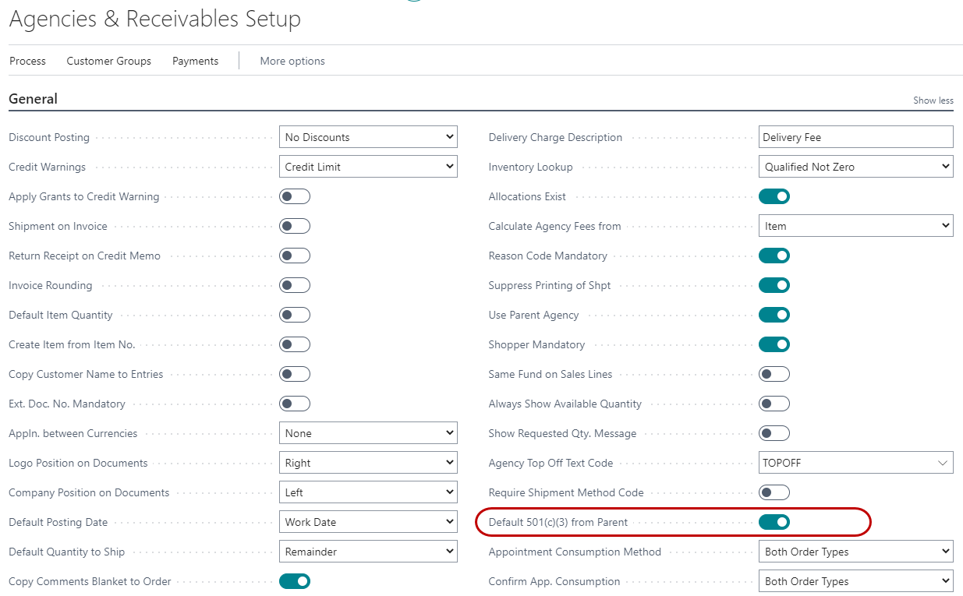The image size is (963, 596).
Task: Open the Appointment Consumption Method dropdown
Action: click(x=855, y=552)
